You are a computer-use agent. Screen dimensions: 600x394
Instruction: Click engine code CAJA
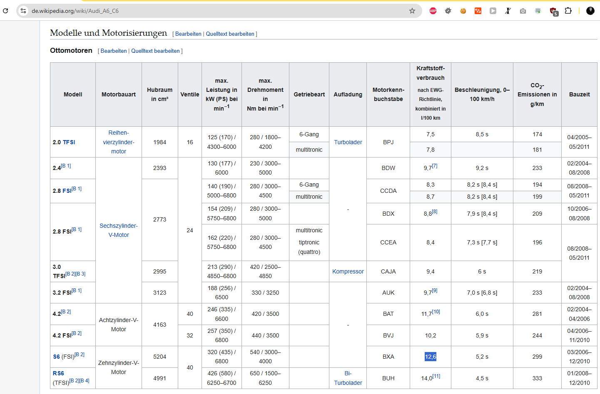[x=388, y=271]
